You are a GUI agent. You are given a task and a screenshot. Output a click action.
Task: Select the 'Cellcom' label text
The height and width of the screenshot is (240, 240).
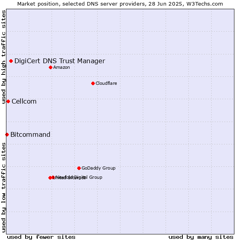point(24,102)
